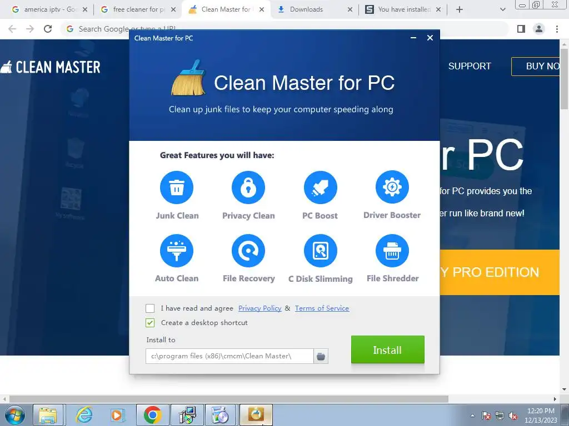This screenshot has width=569, height=426.
Task: Click the broom logo in installer header
Action: coord(188,78)
